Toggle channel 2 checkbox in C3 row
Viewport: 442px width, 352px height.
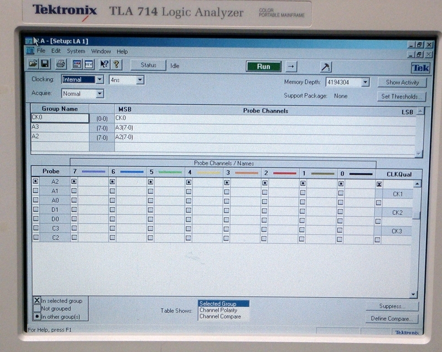point(264,229)
